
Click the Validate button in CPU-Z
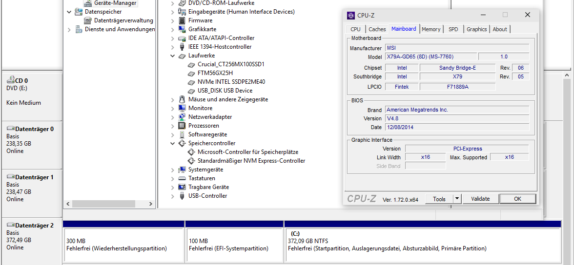pyautogui.click(x=480, y=199)
